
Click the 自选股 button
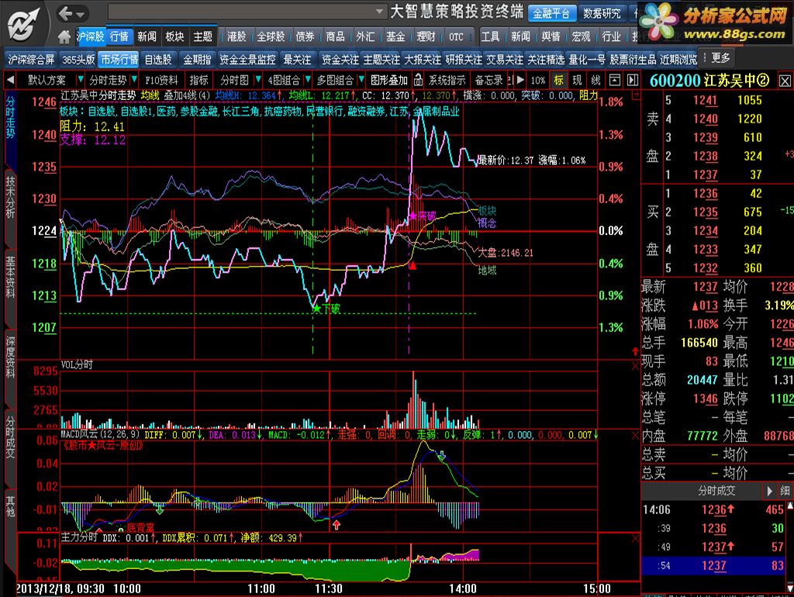tap(158, 60)
